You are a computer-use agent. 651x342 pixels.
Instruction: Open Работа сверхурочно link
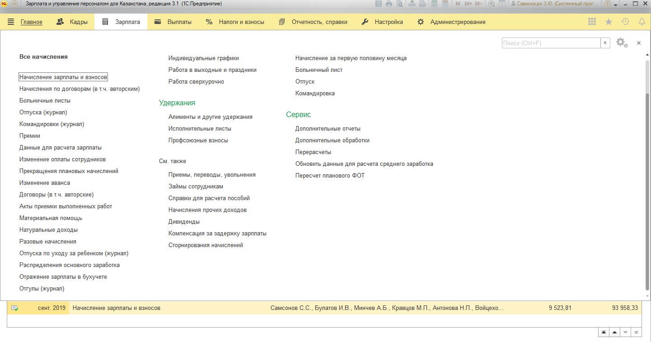196,82
